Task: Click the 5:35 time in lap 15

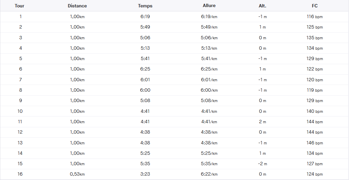Action: click(x=145, y=164)
